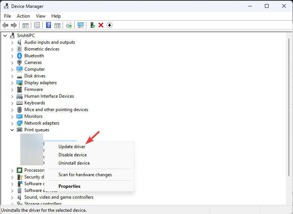Open the Properties toolbar icon
The image size is (293, 214).
coord(37,25)
